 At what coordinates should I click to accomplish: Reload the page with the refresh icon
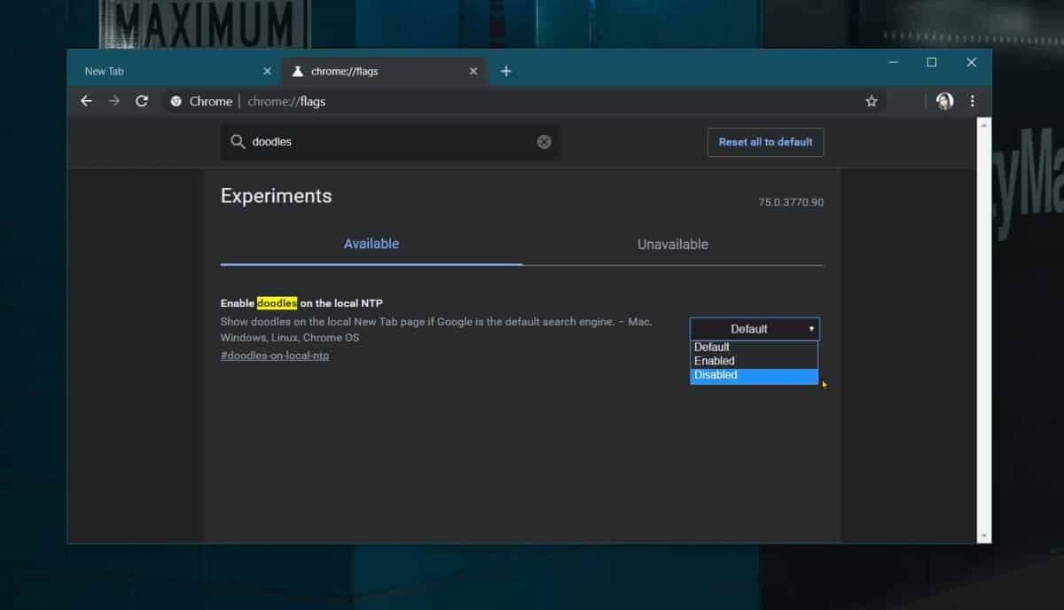(x=141, y=101)
